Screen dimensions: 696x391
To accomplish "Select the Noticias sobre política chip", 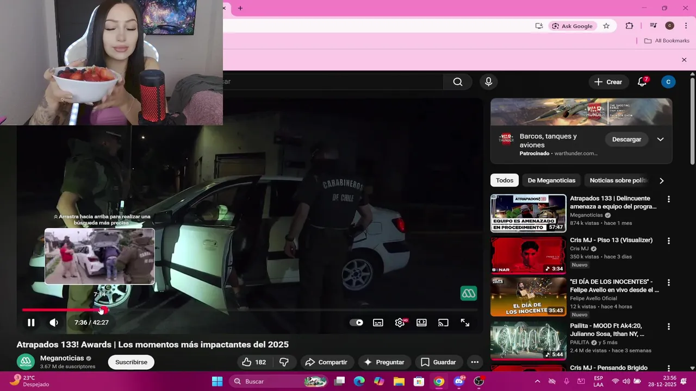I will click(618, 180).
